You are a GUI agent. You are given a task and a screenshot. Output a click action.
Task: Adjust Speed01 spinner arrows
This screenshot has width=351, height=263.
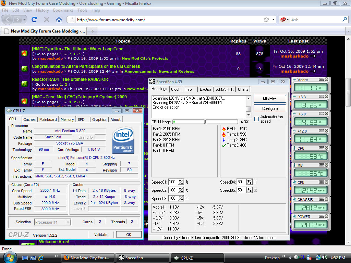(181, 182)
